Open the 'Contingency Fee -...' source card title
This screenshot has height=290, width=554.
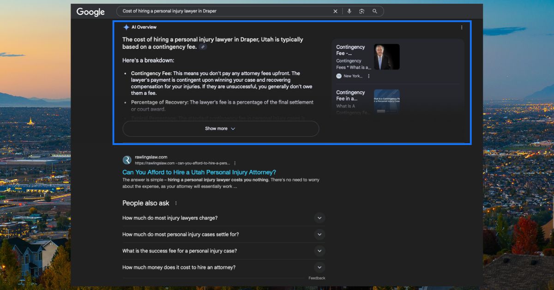coord(350,50)
